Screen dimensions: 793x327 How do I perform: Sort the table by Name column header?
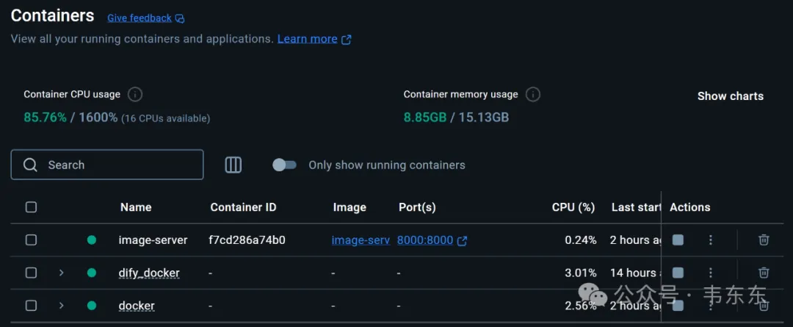[x=136, y=207]
